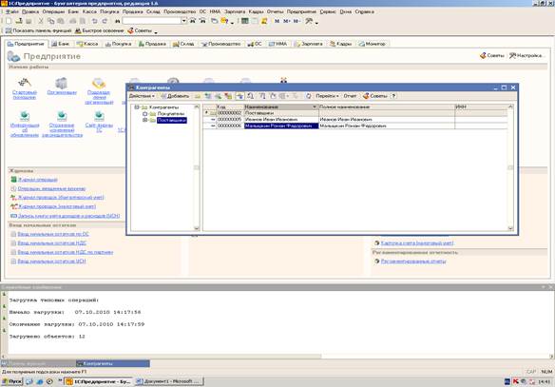Click the copy icon in main toolbar

click(51, 21)
